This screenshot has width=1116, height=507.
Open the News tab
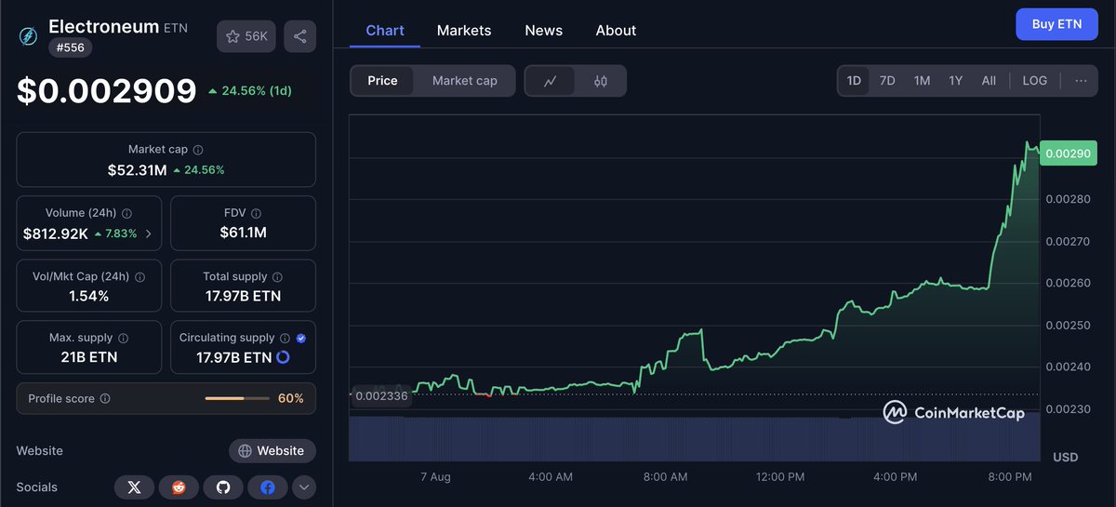click(x=543, y=31)
